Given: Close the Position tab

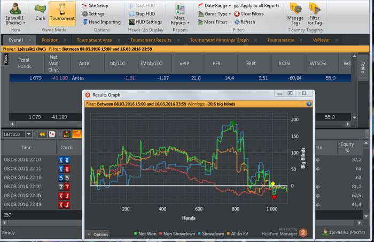Looking at the screenshot, I should point(65,40).
